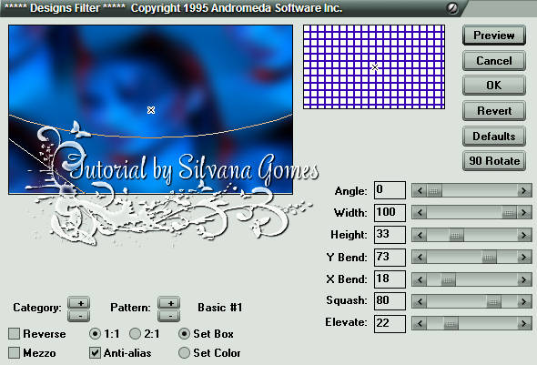Click the Height slider left arrow

click(420, 235)
